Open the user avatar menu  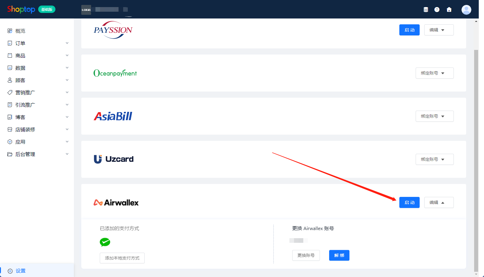tap(466, 10)
